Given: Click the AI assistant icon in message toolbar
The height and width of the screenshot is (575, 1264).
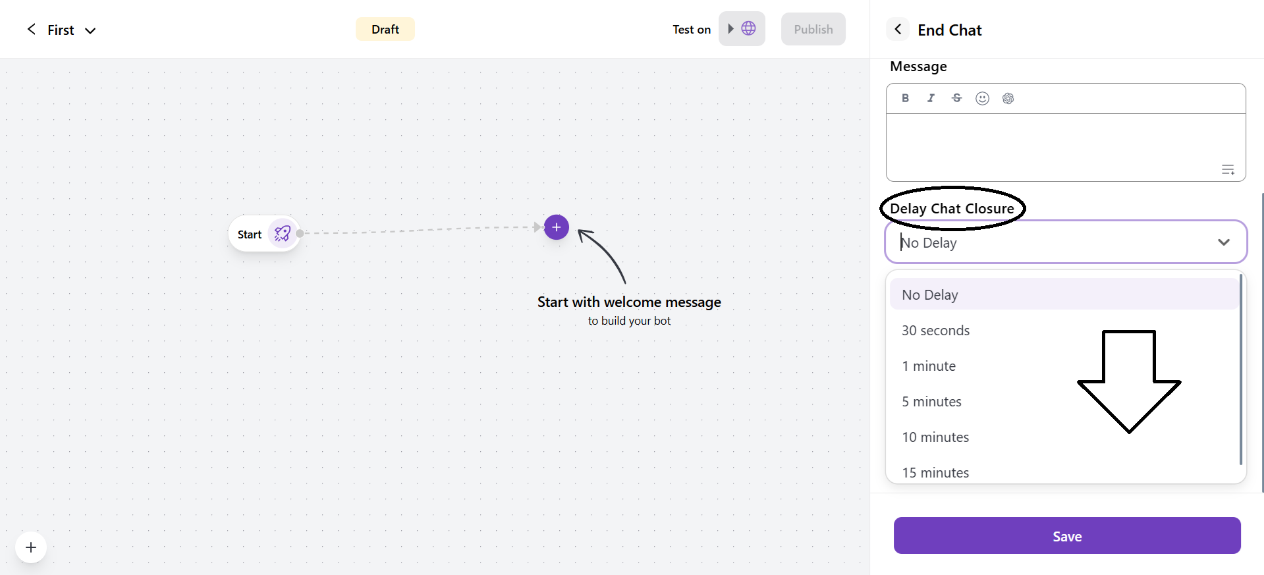Looking at the screenshot, I should point(1008,98).
